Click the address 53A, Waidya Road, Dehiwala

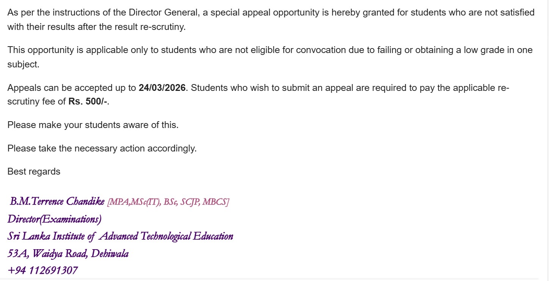click(68, 253)
